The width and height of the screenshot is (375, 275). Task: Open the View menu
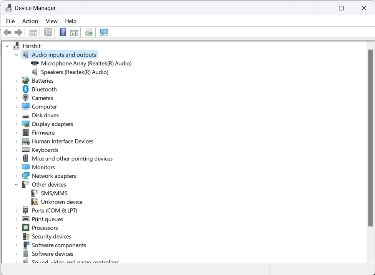[x=51, y=21]
